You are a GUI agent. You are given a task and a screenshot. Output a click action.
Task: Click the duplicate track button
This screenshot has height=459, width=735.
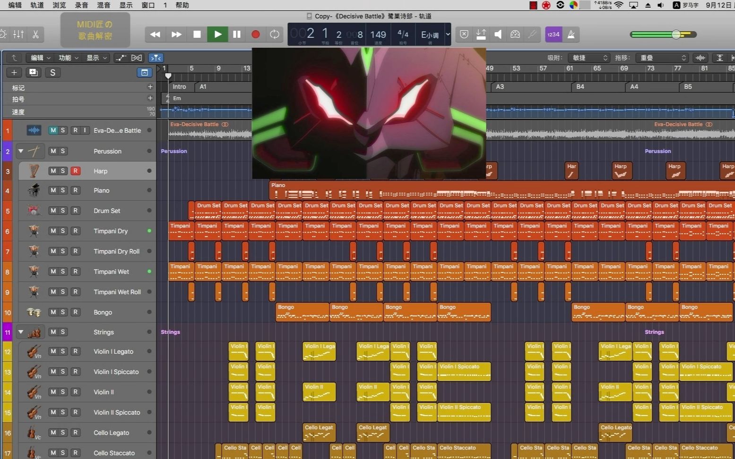point(33,72)
